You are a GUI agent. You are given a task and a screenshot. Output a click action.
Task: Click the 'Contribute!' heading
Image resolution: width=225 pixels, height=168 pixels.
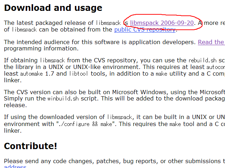pyautogui.click(x=31, y=146)
